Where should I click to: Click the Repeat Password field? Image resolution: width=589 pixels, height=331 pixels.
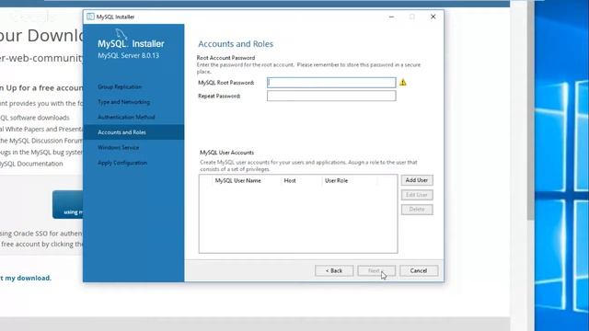[331, 96]
